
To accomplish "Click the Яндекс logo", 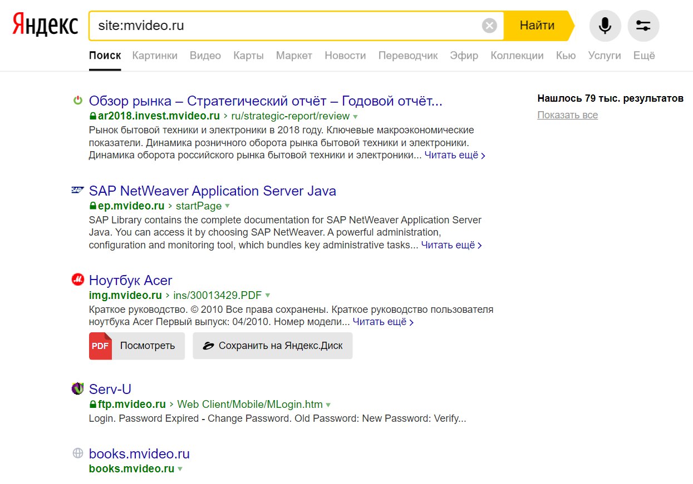I will click(x=45, y=26).
